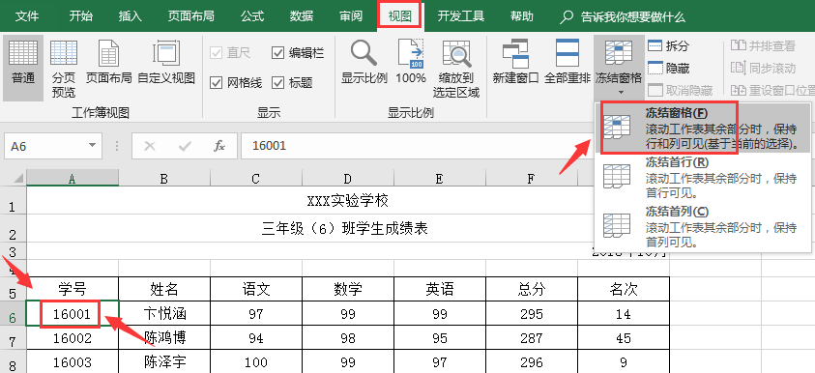Switch to the Review (审阅) tab
Viewport: 815px width, 373px height.
[350, 16]
